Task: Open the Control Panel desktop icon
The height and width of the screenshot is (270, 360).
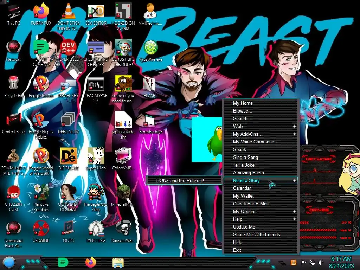Action: [x=14, y=123]
